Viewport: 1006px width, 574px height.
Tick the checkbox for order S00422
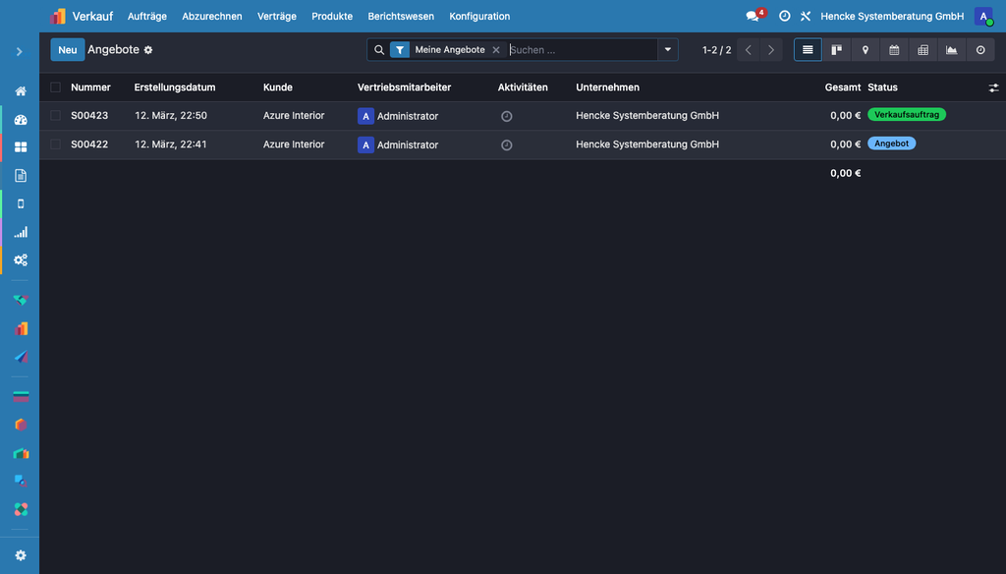pyautogui.click(x=56, y=144)
